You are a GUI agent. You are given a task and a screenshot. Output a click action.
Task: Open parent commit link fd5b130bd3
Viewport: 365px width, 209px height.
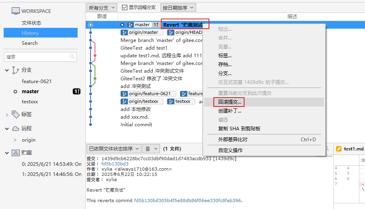(115, 164)
